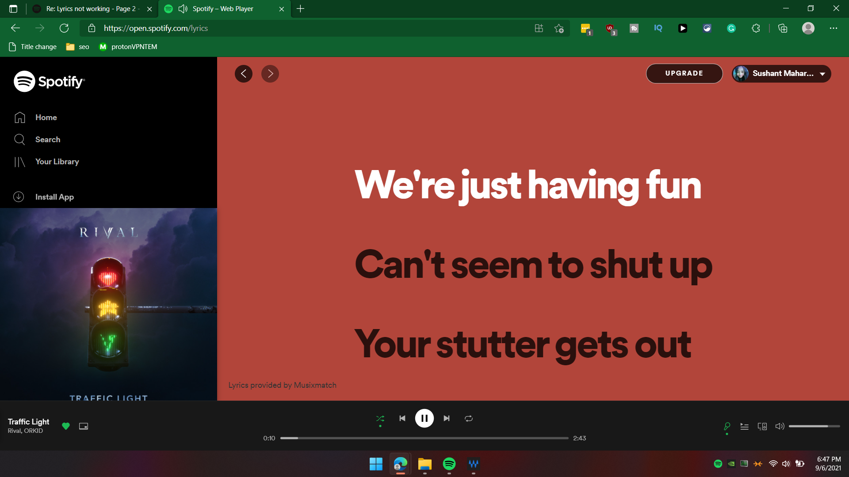The image size is (849, 477).
Task: Toggle shuffle playback off
Action: [x=380, y=418]
